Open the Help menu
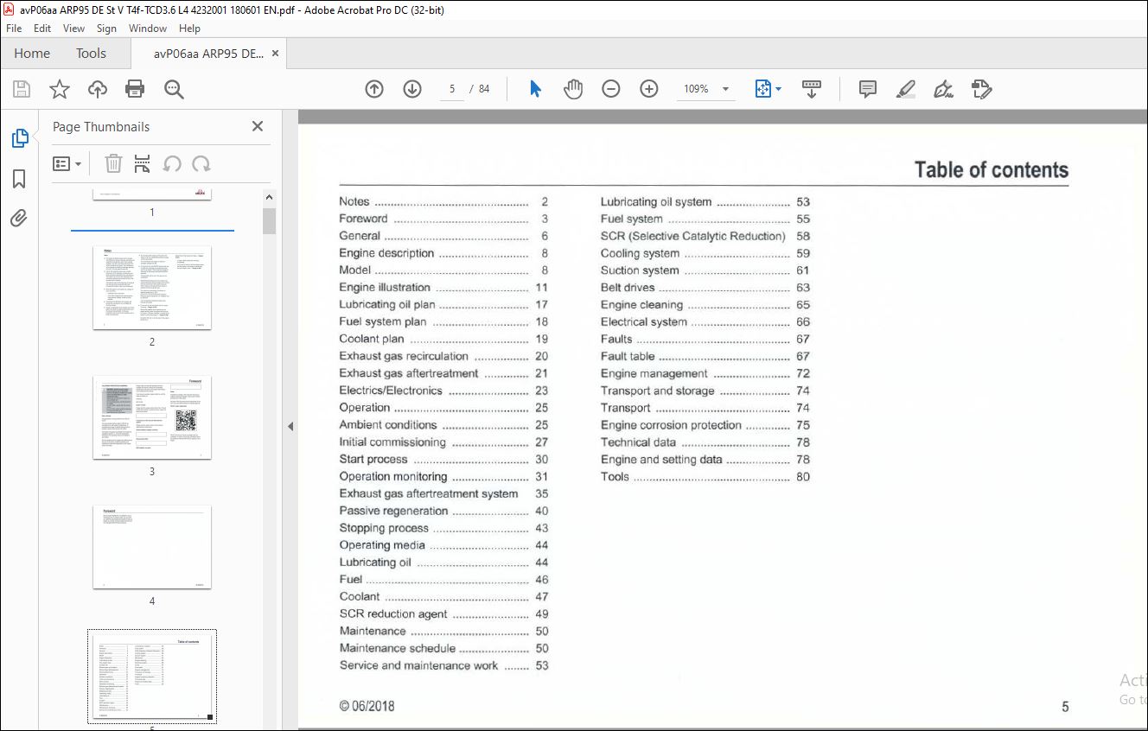This screenshot has height=731, width=1148. (190, 29)
